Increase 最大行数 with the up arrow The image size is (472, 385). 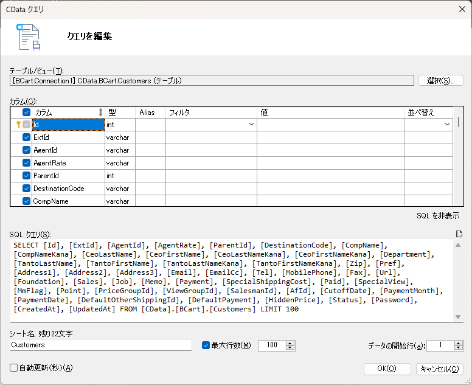point(290,343)
